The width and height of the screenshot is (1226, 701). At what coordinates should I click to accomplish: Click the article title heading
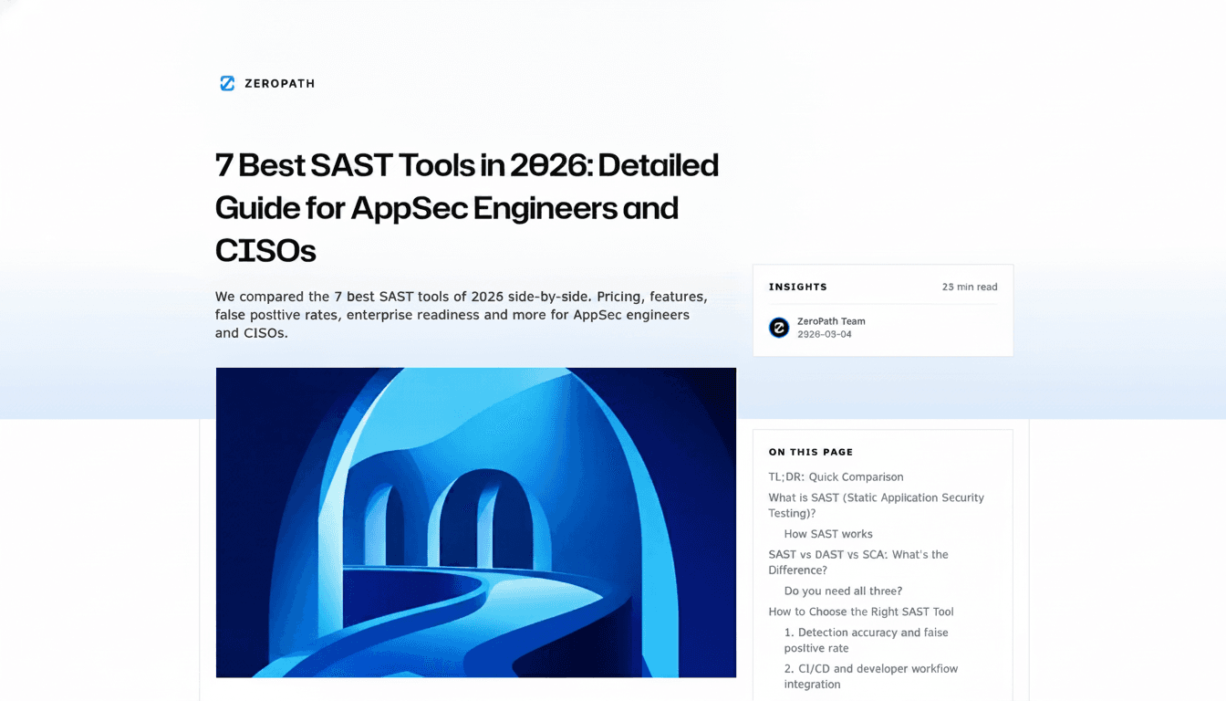pyautogui.click(x=467, y=207)
